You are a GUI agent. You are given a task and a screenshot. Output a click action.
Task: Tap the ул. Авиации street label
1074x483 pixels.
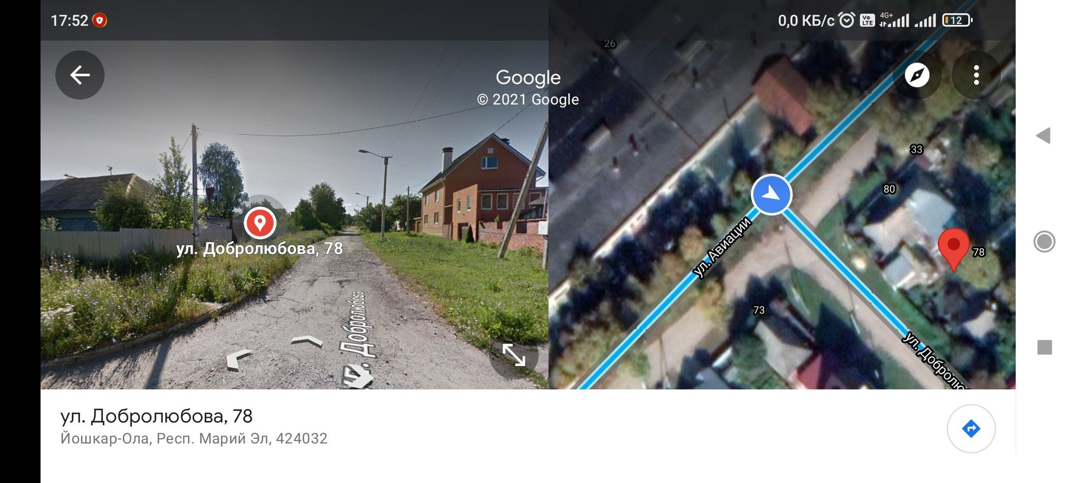click(722, 247)
